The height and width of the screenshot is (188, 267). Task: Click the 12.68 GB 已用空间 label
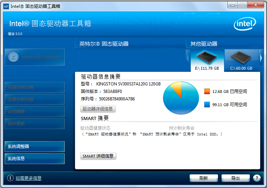[229, 91]
